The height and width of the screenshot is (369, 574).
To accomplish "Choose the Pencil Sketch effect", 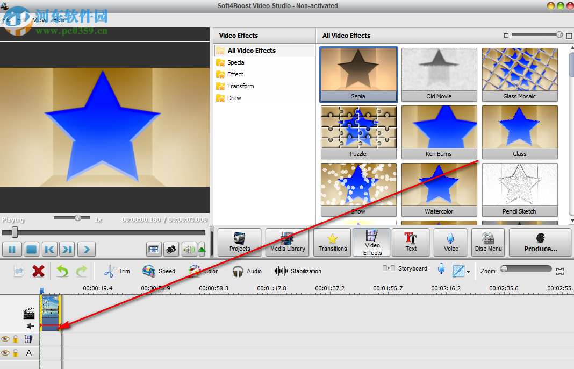I will (x=520, y=190).
